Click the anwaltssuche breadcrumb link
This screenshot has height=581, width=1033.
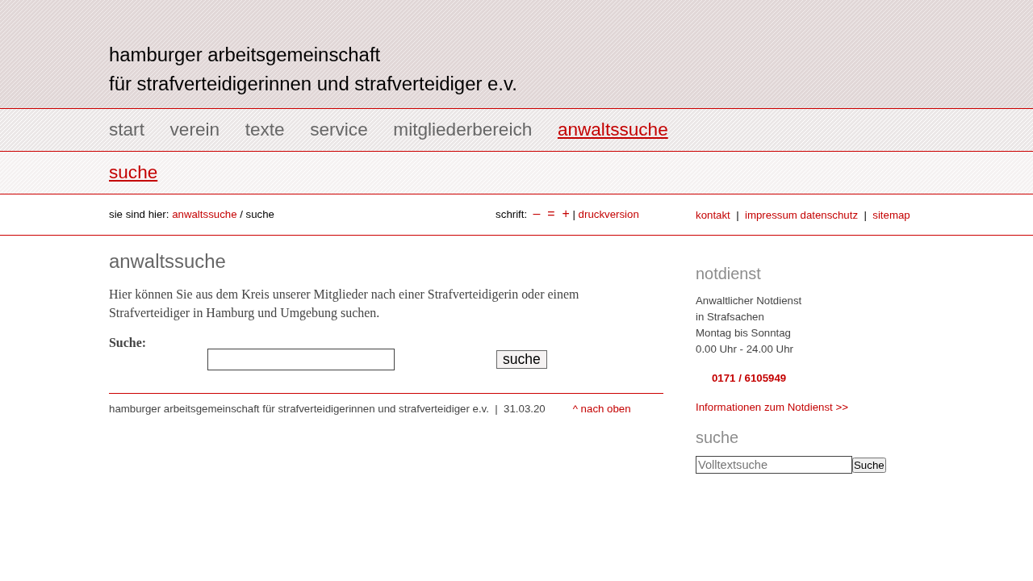pyautogui.click(x=204, y=215)
